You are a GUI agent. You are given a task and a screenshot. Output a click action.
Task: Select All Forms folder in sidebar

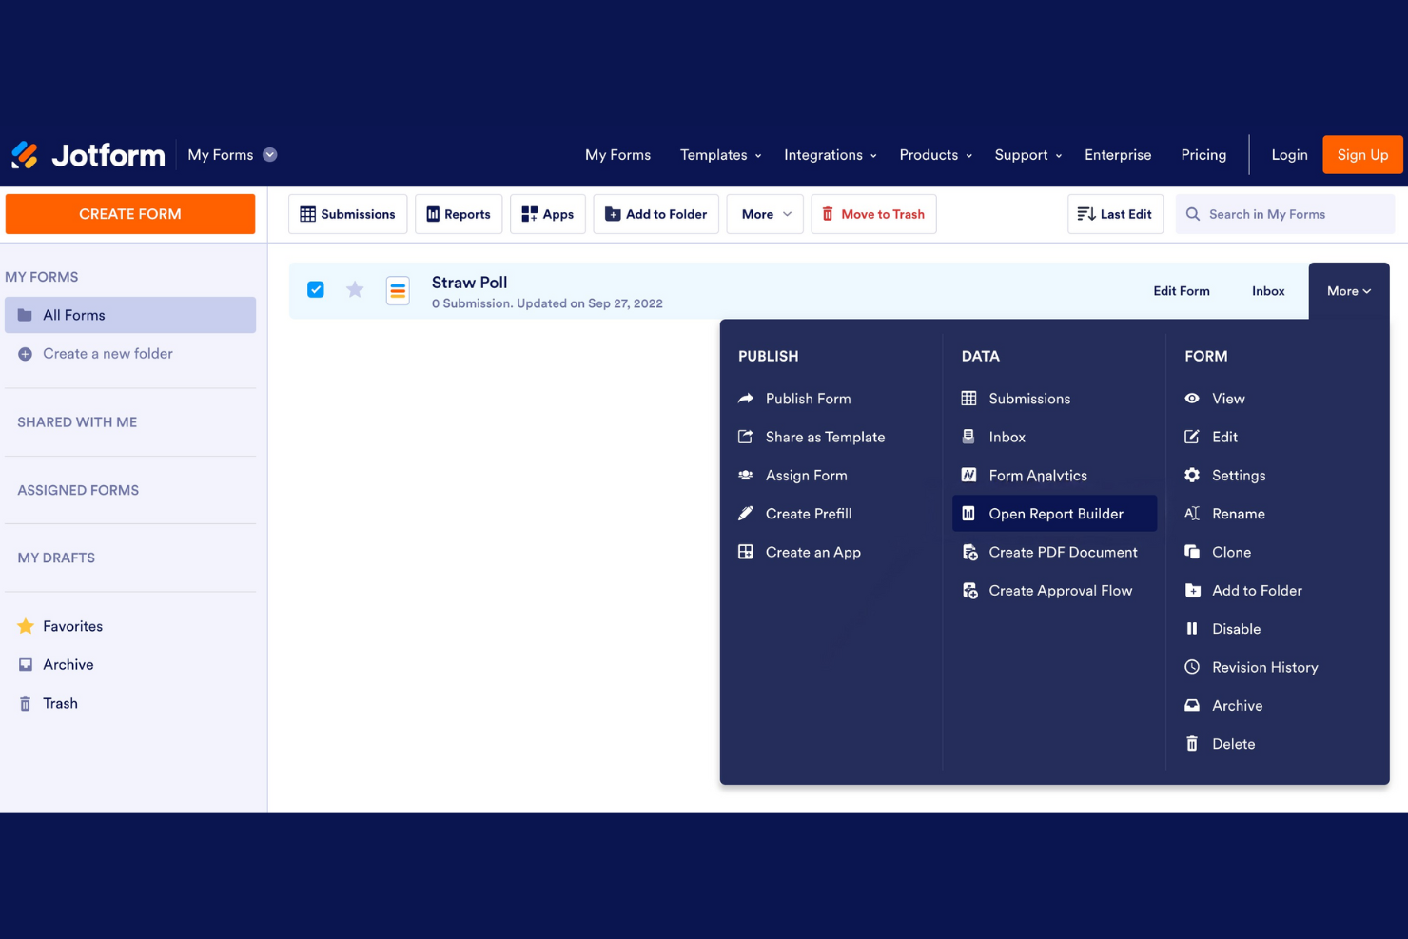coord(130,315)
